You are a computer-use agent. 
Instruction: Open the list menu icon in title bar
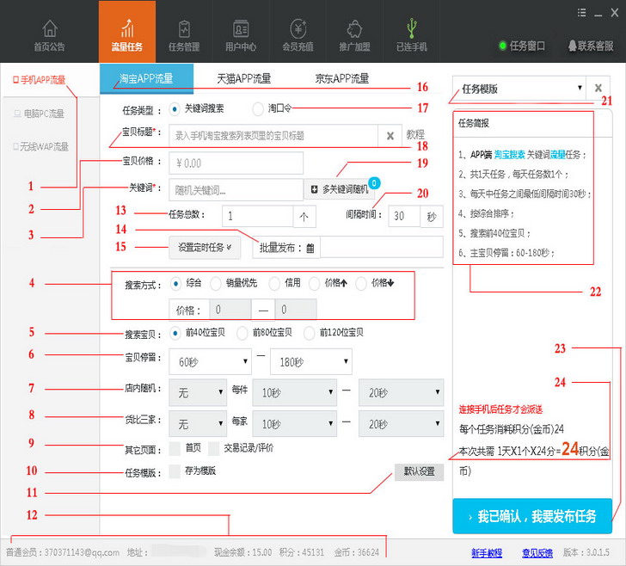click(581, 13)
